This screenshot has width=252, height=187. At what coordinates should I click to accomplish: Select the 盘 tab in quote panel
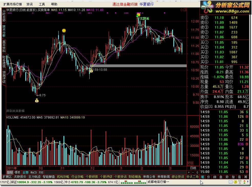point(221,177)
